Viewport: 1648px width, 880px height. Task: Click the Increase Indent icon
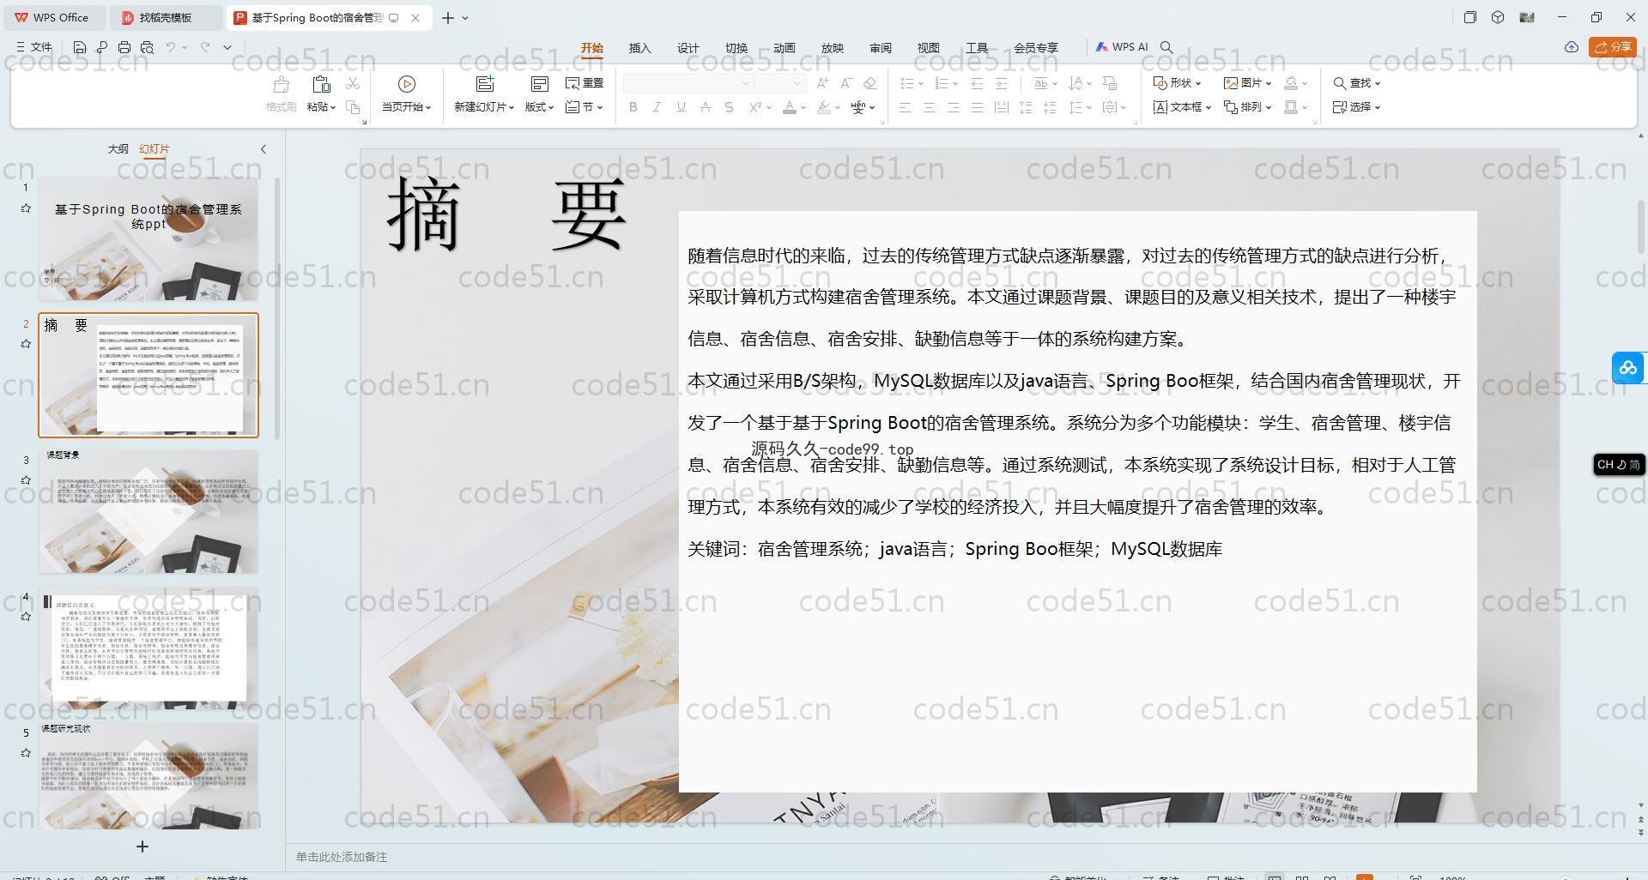pyautogui.click(x=1001, y=83)
